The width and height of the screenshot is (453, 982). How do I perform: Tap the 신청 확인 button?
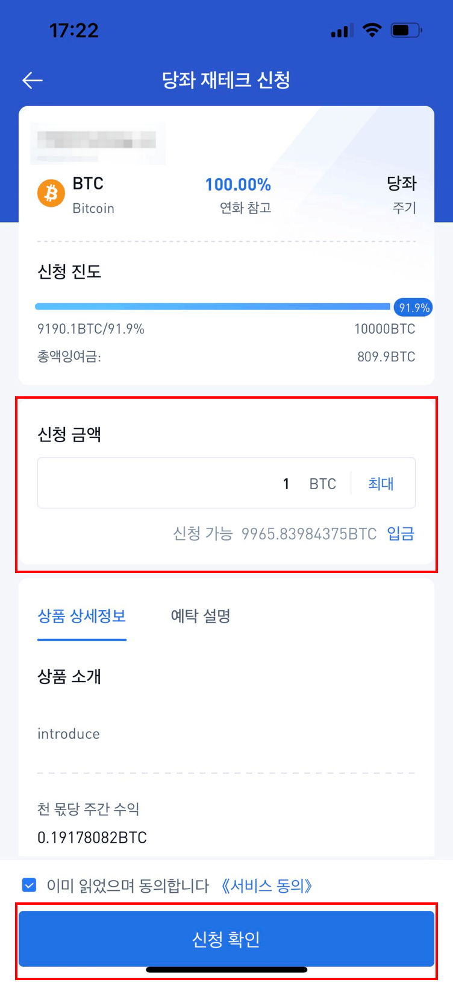(x=226, y=939)
